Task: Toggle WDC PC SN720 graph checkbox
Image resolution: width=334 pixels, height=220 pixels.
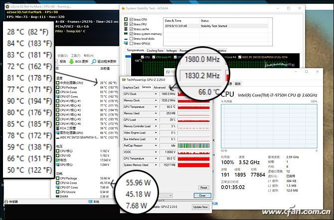Action: (240, 57)
